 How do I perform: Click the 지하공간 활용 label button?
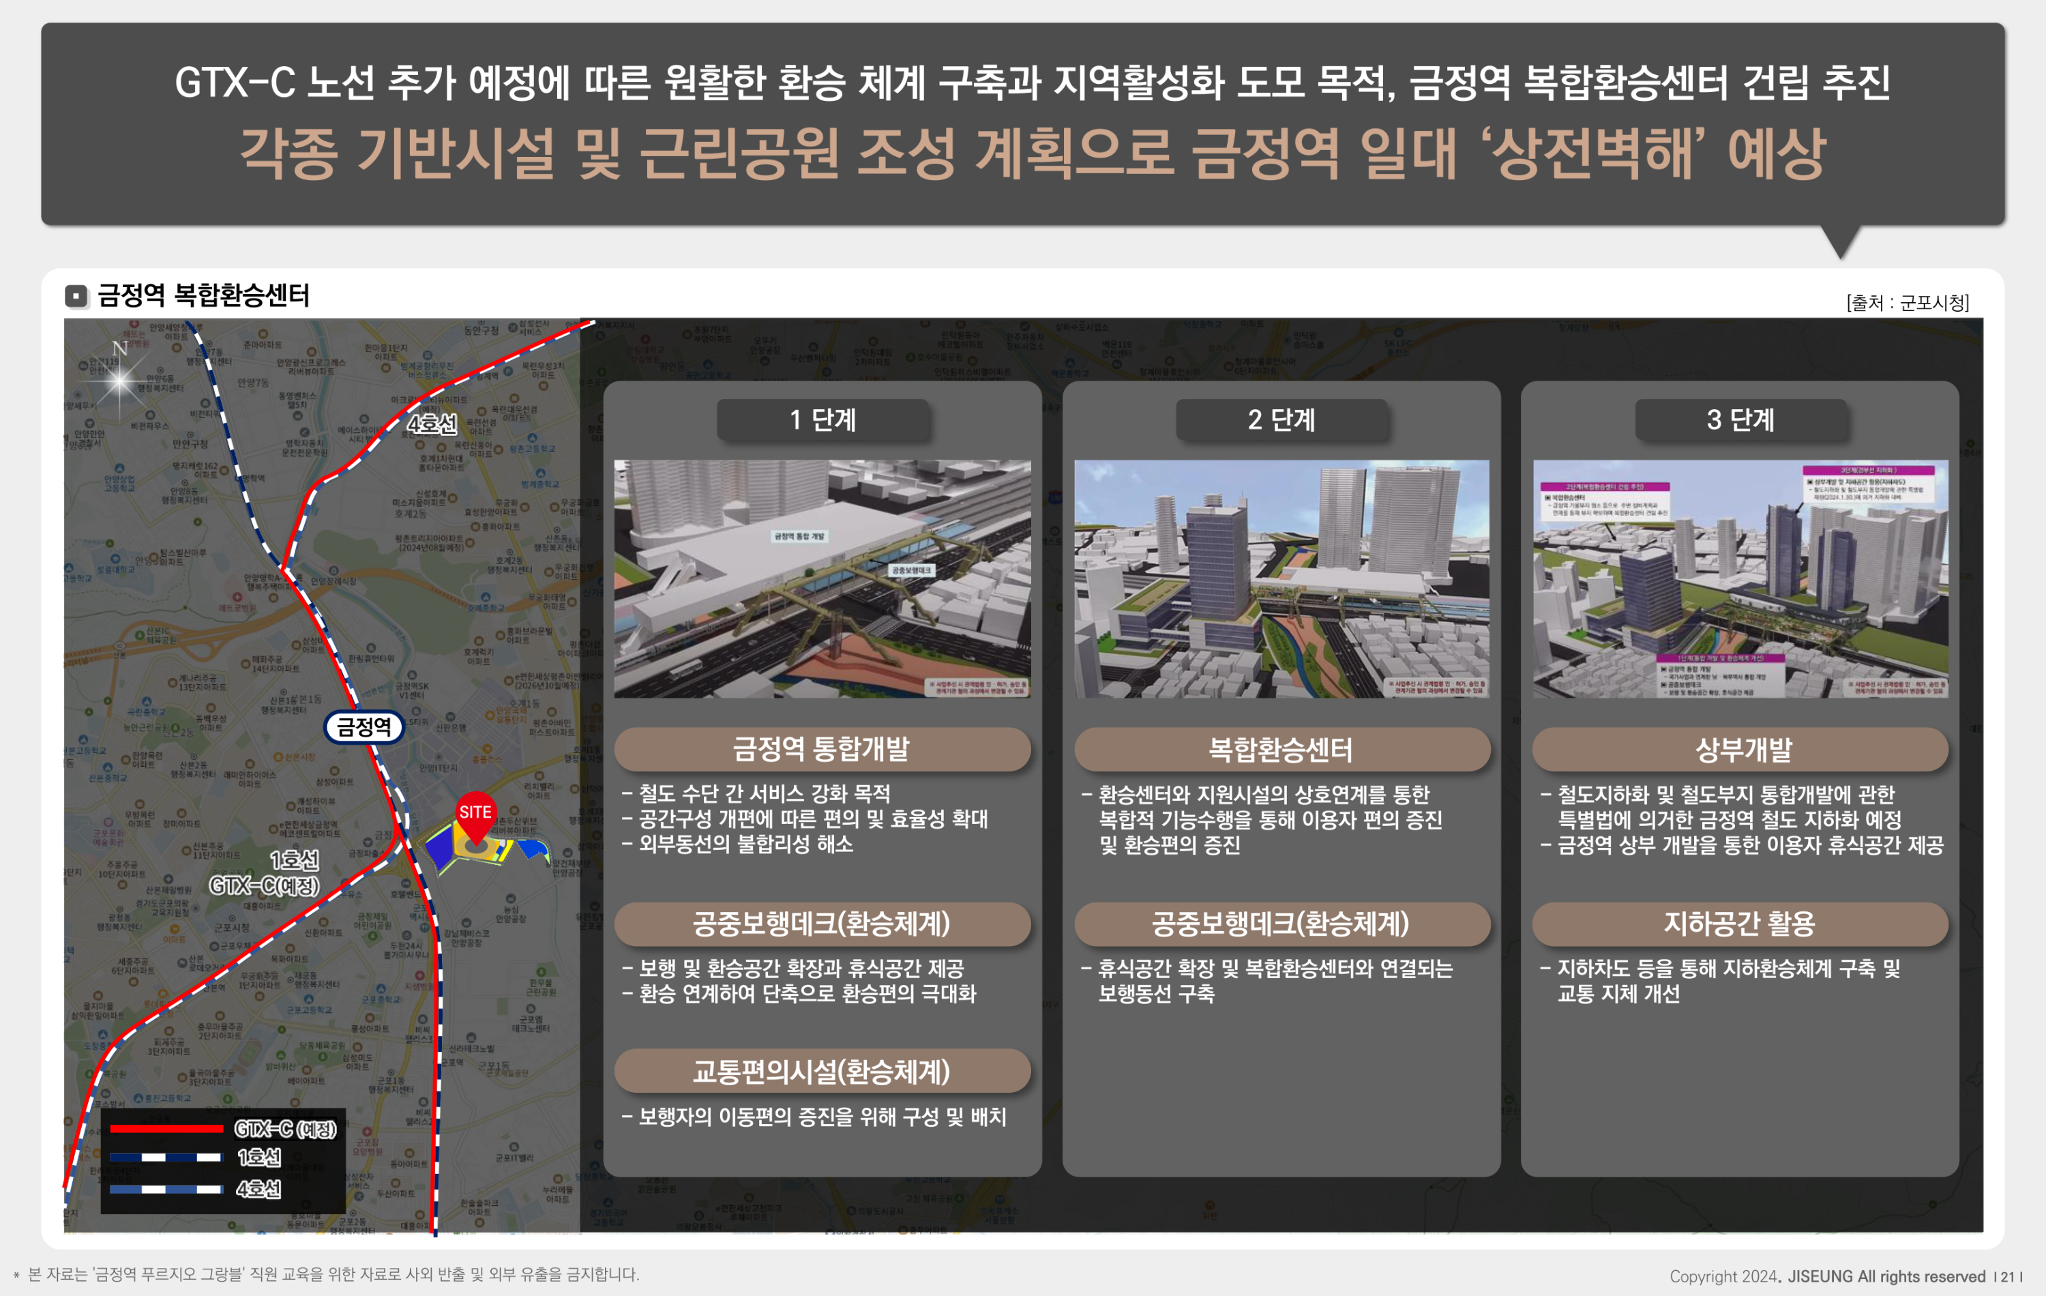[1740, 924]
